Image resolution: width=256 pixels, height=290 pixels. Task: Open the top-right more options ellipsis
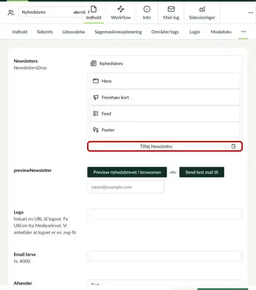pos(251,13)
